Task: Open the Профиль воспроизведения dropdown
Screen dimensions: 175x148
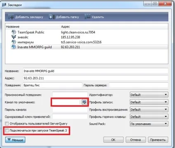Action: pos(149,109)
